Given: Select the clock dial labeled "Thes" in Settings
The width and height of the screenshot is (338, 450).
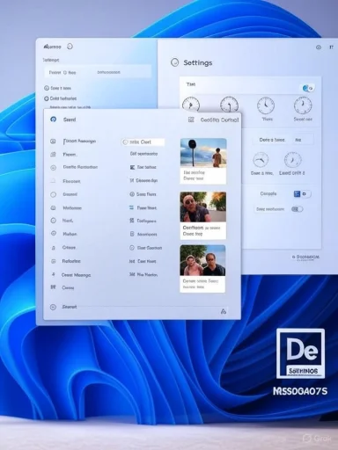Looking at the screenshot, I should (266, 105).
